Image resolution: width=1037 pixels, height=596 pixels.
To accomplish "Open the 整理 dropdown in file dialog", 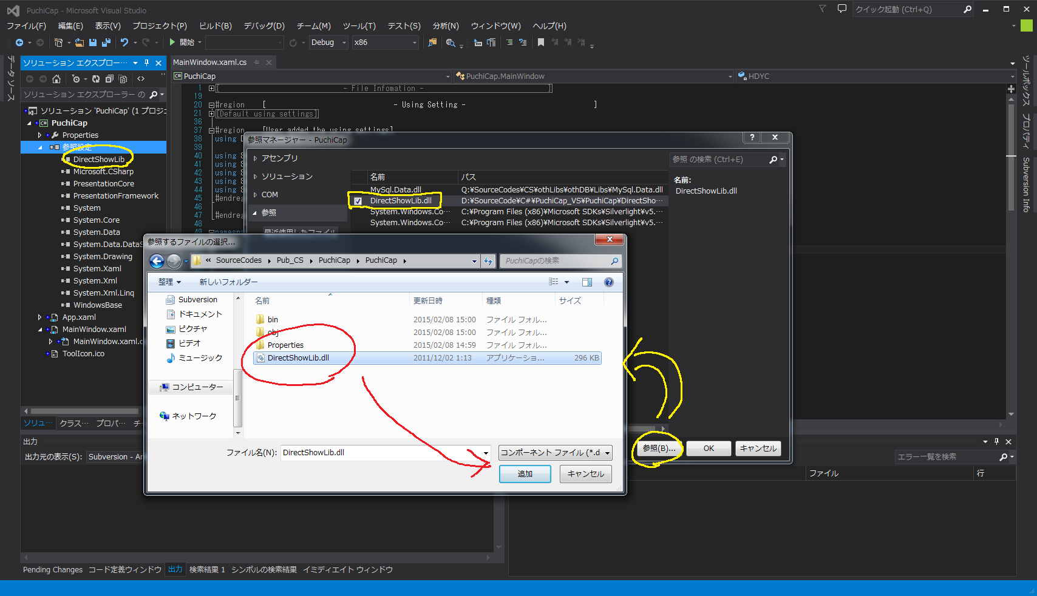I will [169, 282].
